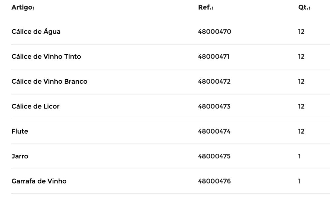This screenshot has width=330, height=200.
Task: Click reference number 48000475
Action: point(214,156)
